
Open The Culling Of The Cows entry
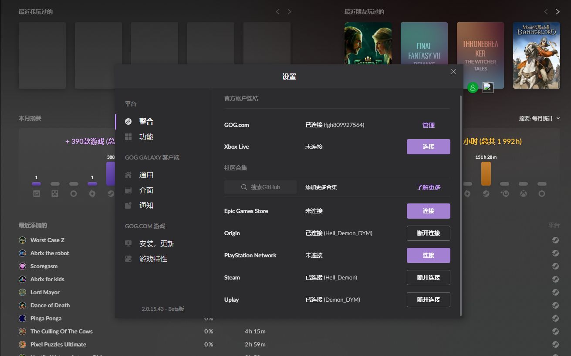pos(61,331)
